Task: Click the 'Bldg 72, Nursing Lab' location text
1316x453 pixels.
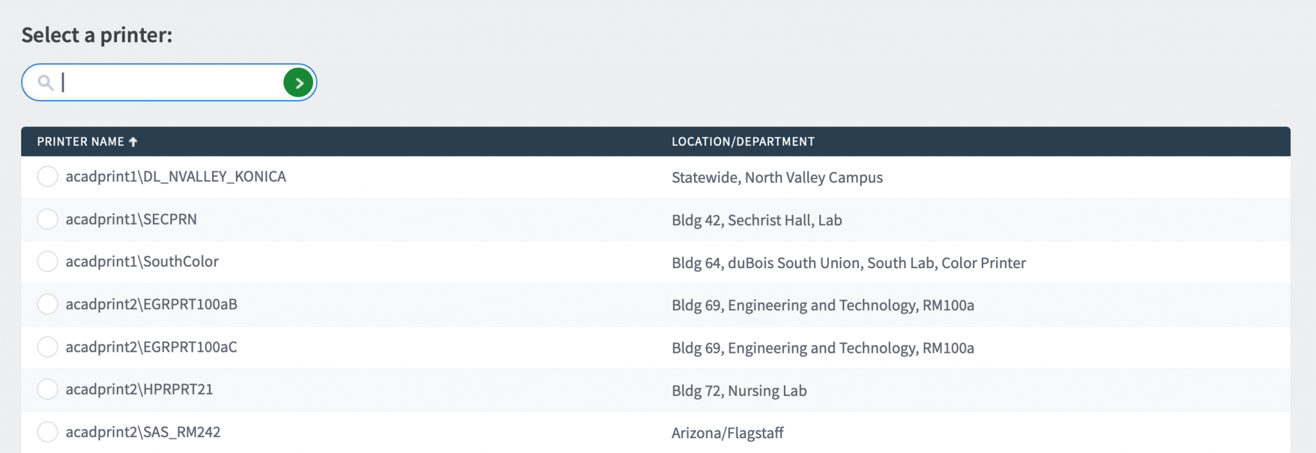Action: 739,391
